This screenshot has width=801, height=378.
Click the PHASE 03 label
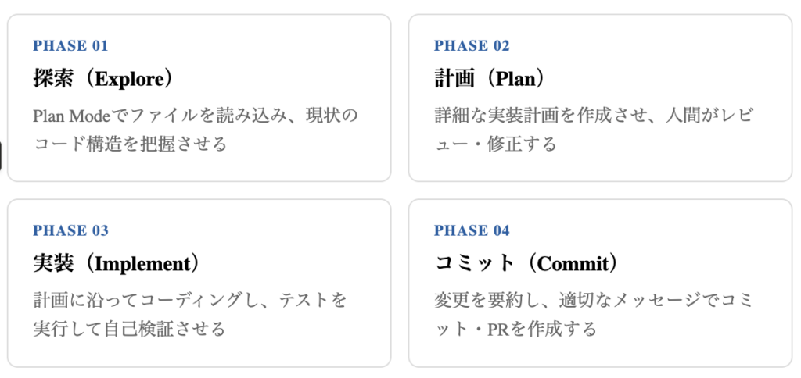pos(70,230)
